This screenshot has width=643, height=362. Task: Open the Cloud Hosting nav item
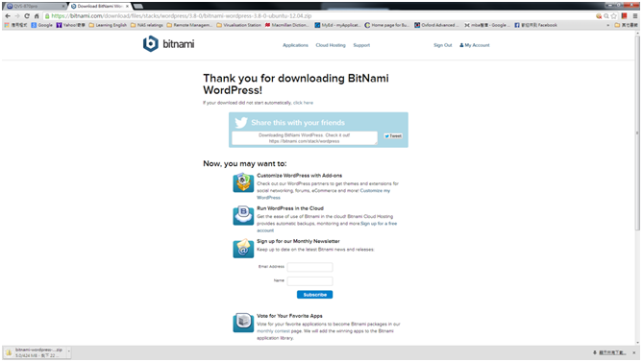331,45
